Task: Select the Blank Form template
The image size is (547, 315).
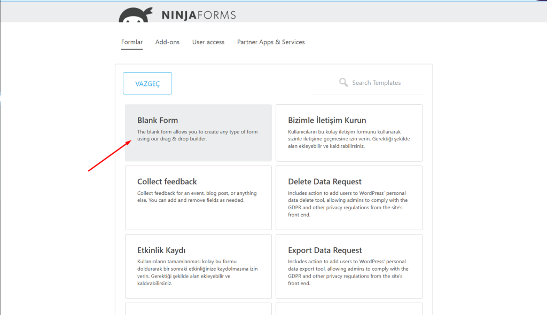Action: tap(198, 133)
